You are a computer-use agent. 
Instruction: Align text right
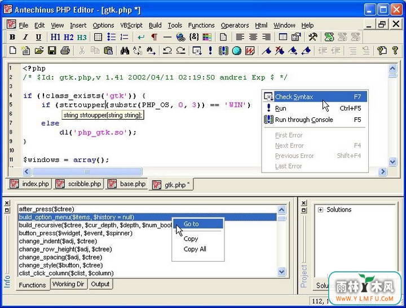click(266, 37)
